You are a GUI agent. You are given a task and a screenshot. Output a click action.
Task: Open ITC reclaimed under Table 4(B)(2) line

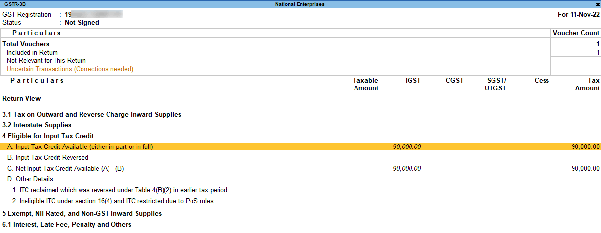coord(120,190)
